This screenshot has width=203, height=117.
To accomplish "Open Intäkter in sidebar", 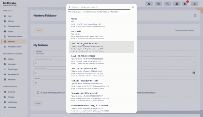I will 14,59.
